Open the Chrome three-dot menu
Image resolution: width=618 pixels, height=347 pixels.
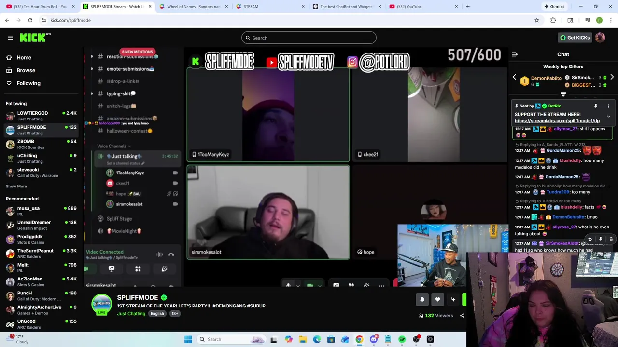pos(611,20)
